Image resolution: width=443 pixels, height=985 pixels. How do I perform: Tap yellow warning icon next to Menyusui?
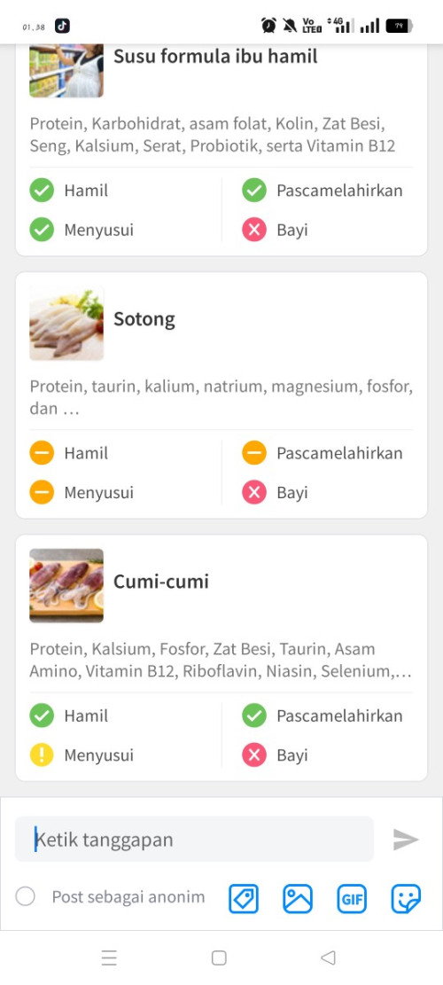click(x=42, y=754)
